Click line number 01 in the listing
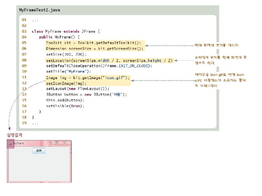Image resolution: width=262 pixels, height=196 pixels. tap(24, 20)
